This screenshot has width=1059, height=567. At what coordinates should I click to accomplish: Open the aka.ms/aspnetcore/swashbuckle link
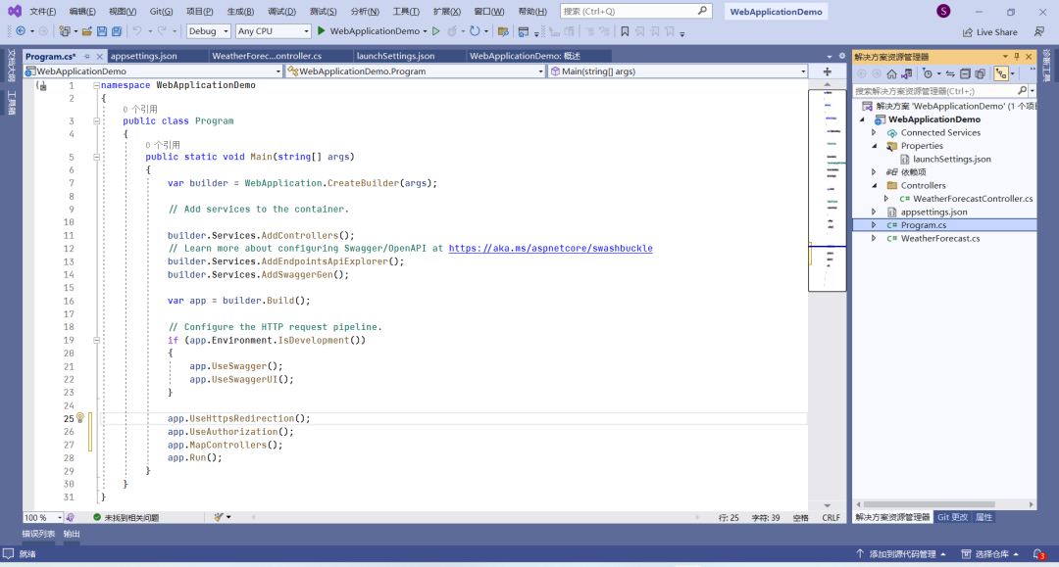550,249
